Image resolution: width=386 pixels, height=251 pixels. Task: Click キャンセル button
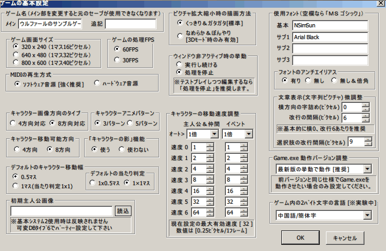click(x=345, y=238)
